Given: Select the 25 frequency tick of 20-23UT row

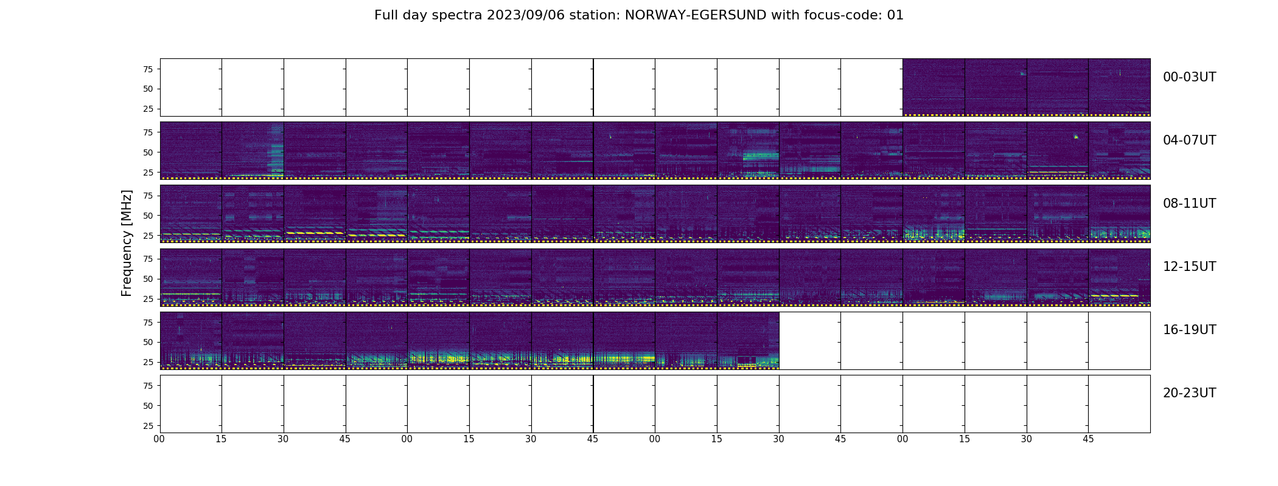Looking at the screenshot, I should coord(148,426).
